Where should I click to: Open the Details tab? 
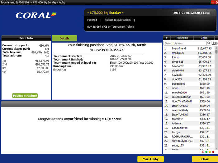tap(64, 38)
